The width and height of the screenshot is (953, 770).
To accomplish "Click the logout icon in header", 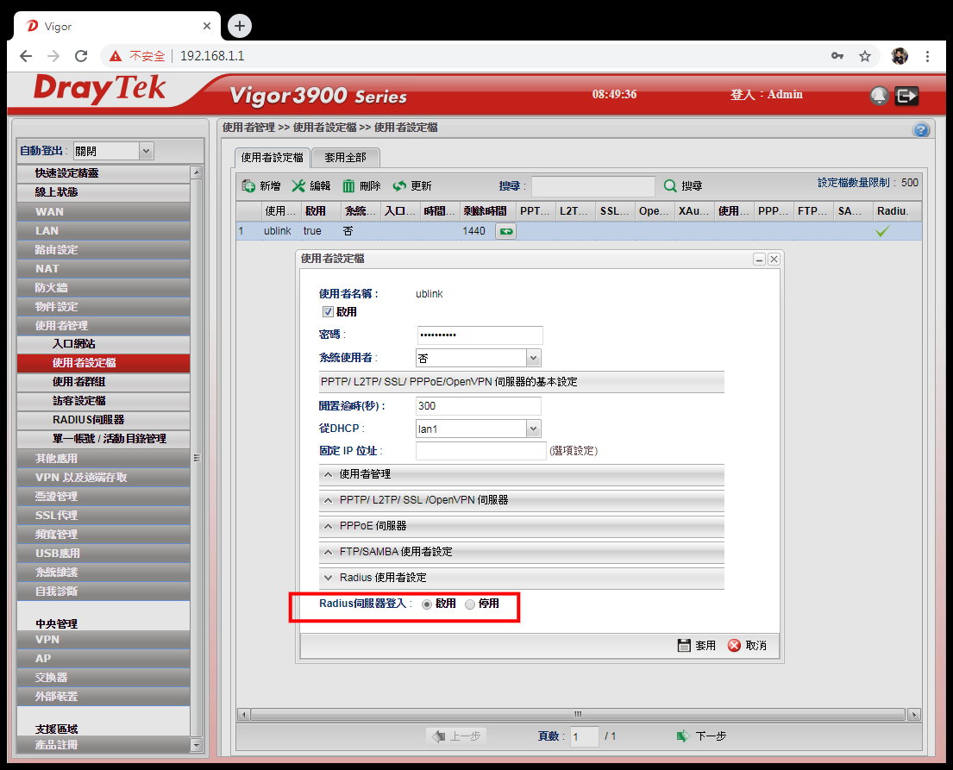I will point(906,96).
